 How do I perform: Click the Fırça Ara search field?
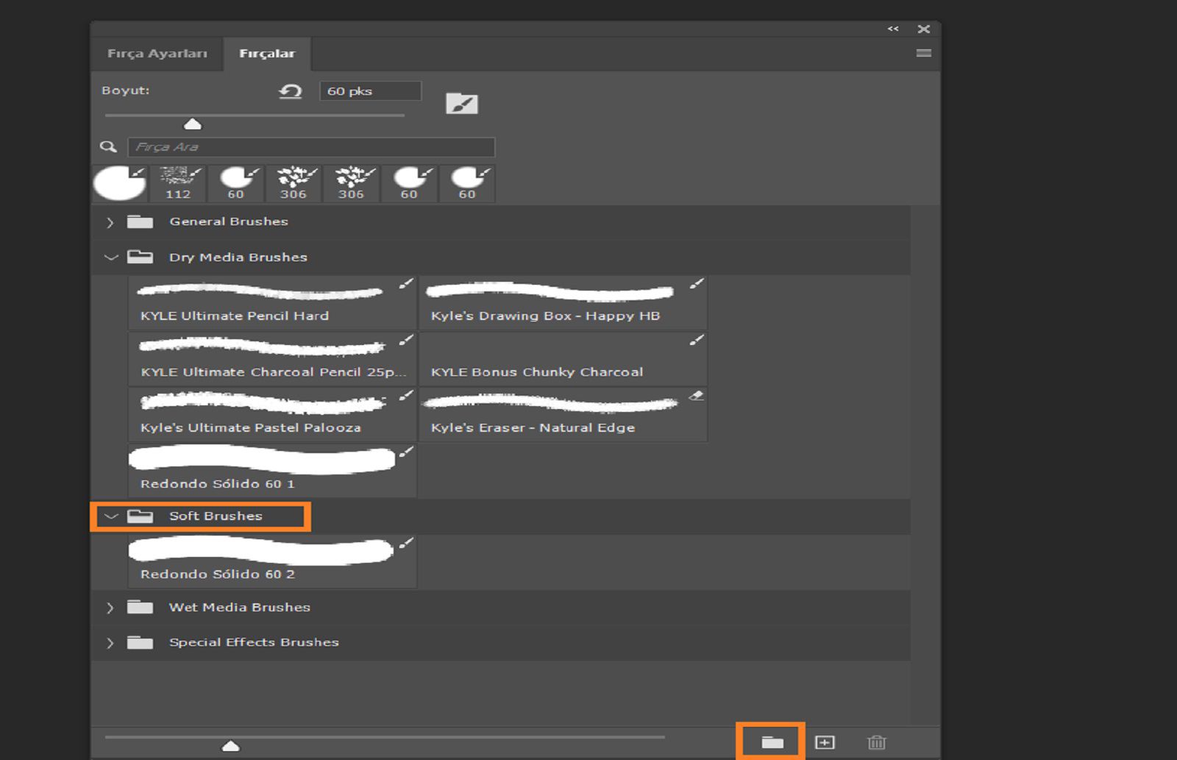tap(311, 146)
